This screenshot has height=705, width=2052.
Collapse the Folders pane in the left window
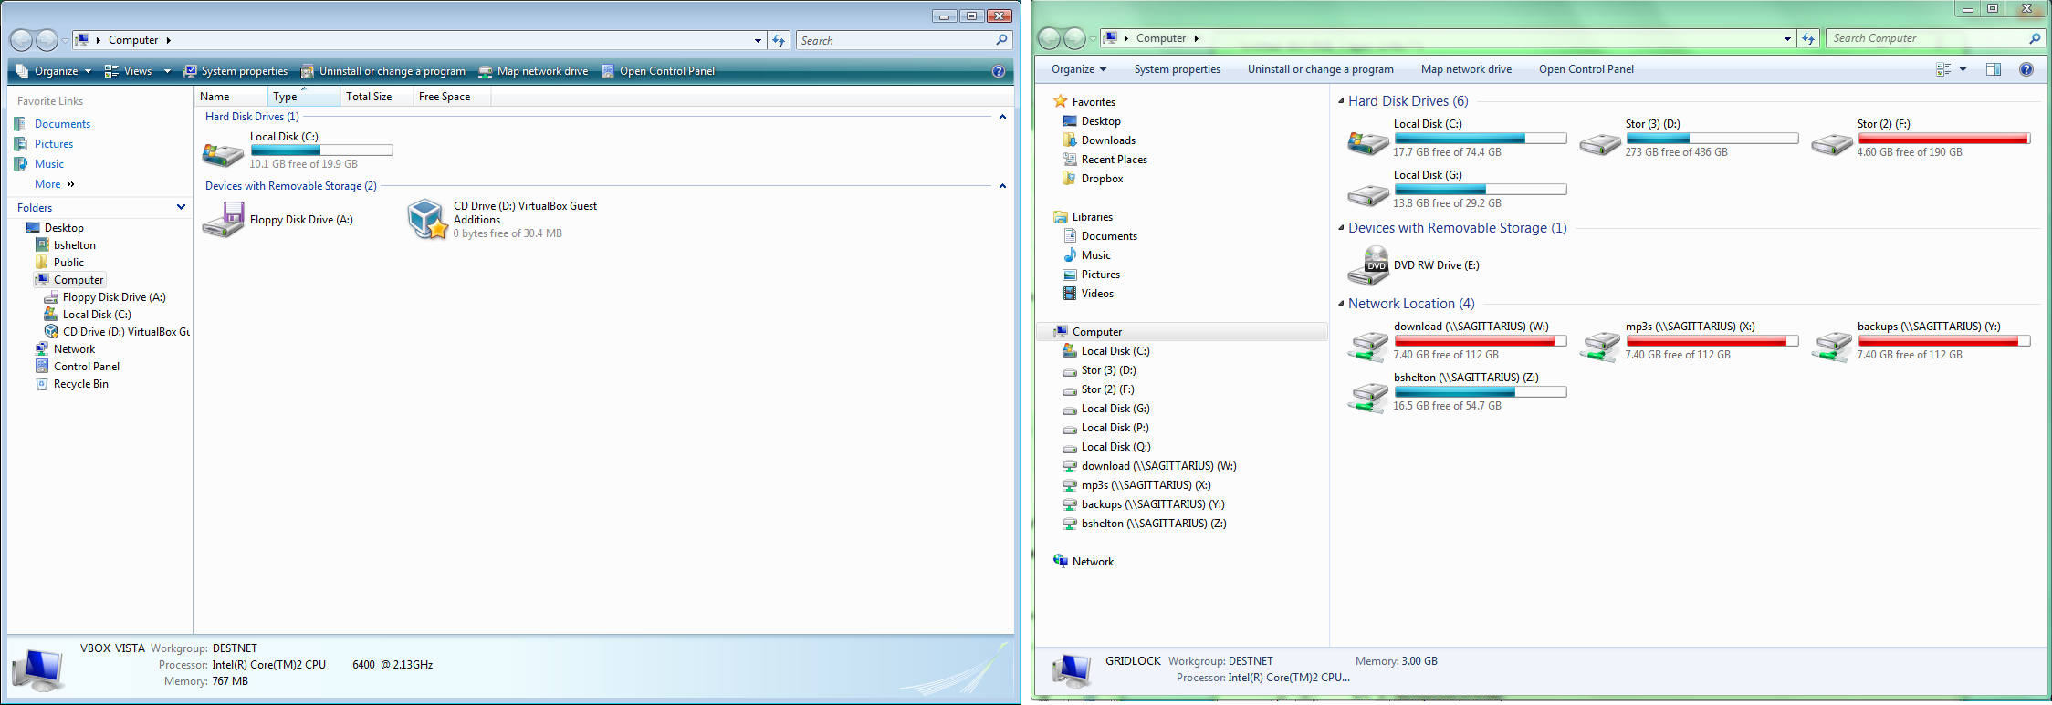pyautogui.click(x=181, y=207)
